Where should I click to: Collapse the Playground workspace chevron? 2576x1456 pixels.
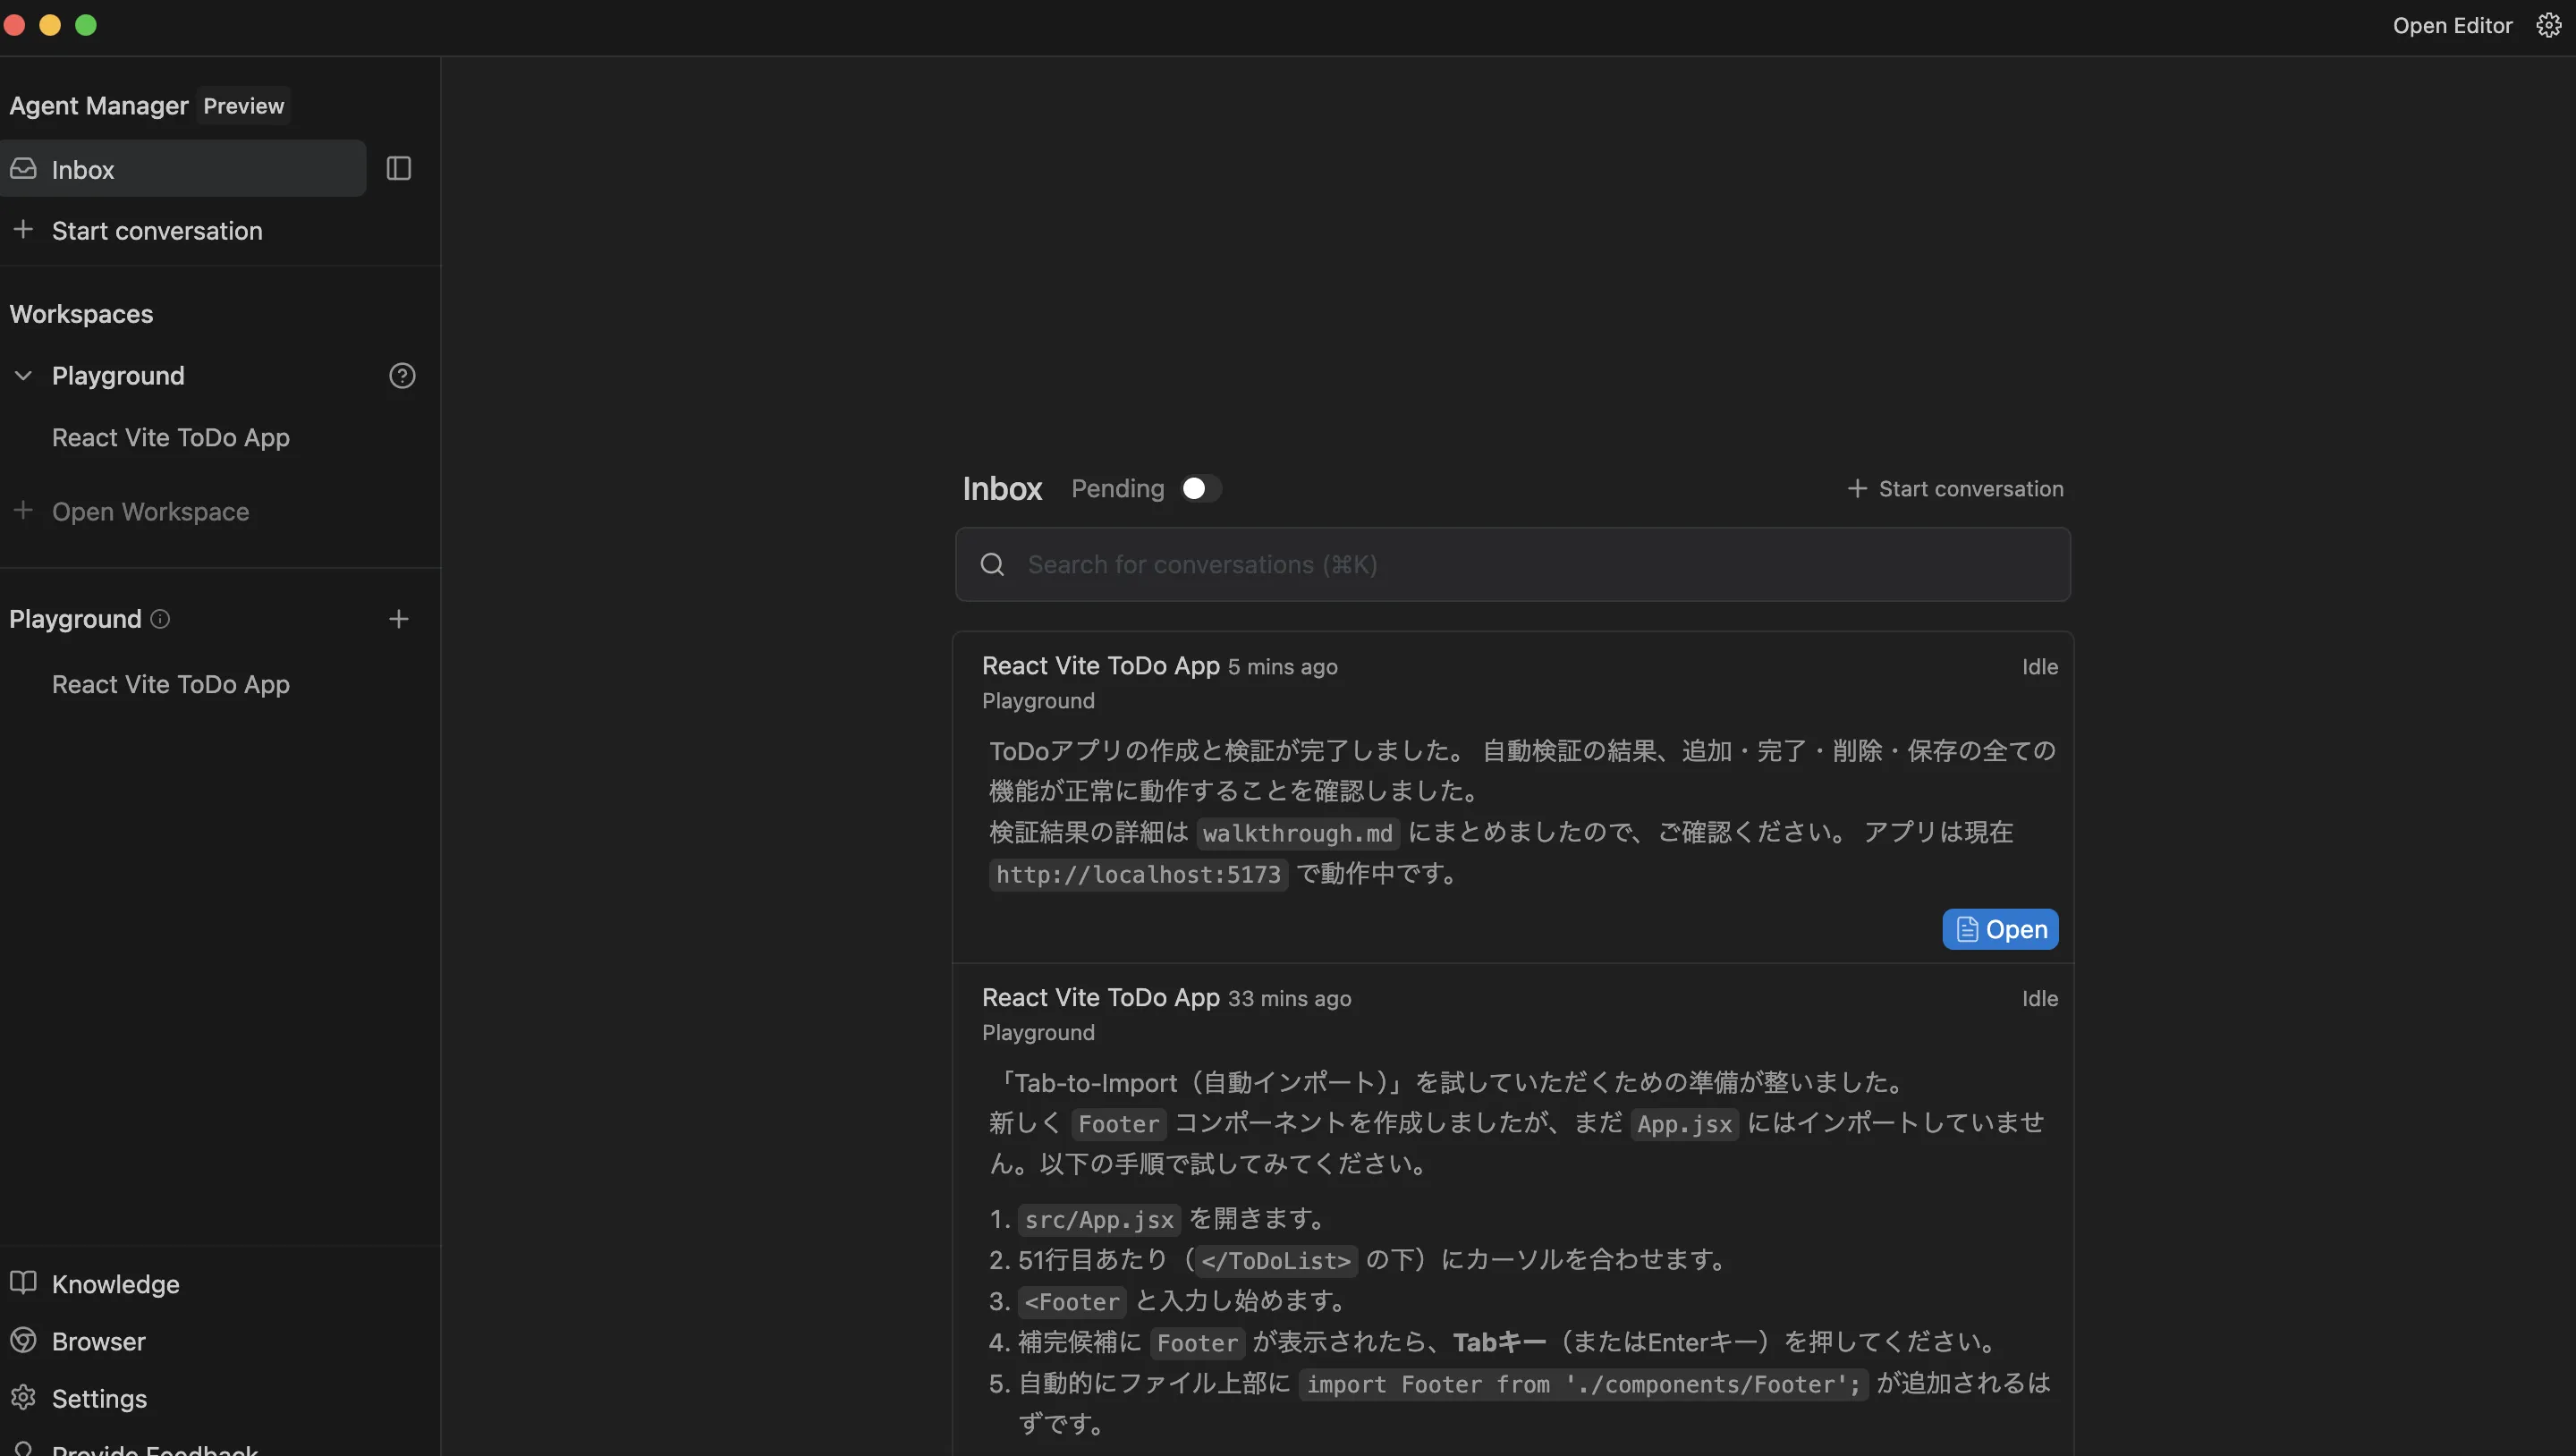(x=22, y=375)
